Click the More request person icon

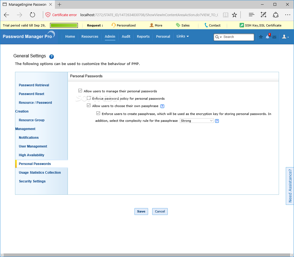coord(151,25)
